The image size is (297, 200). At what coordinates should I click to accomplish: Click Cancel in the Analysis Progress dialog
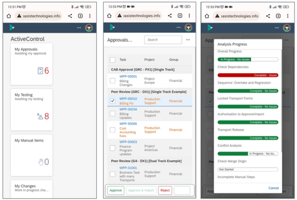tap(274, 188)
